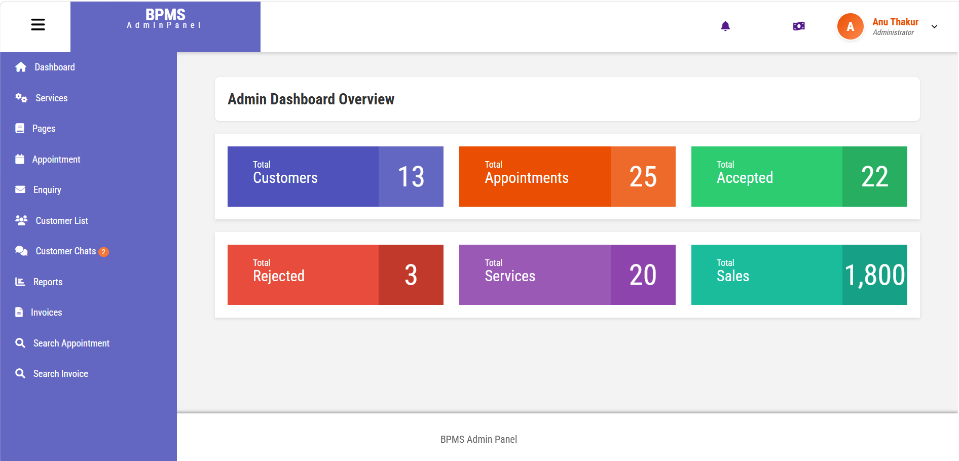Click the book icon beside Pages
This screenshot has height=461, width=959.
pyautogui.click(x=20, y=128)
